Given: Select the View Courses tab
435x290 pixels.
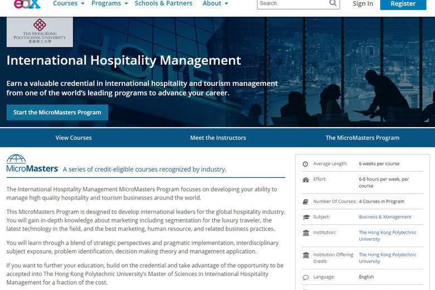Looking at the screenshot, I should [x=74, y=138].
